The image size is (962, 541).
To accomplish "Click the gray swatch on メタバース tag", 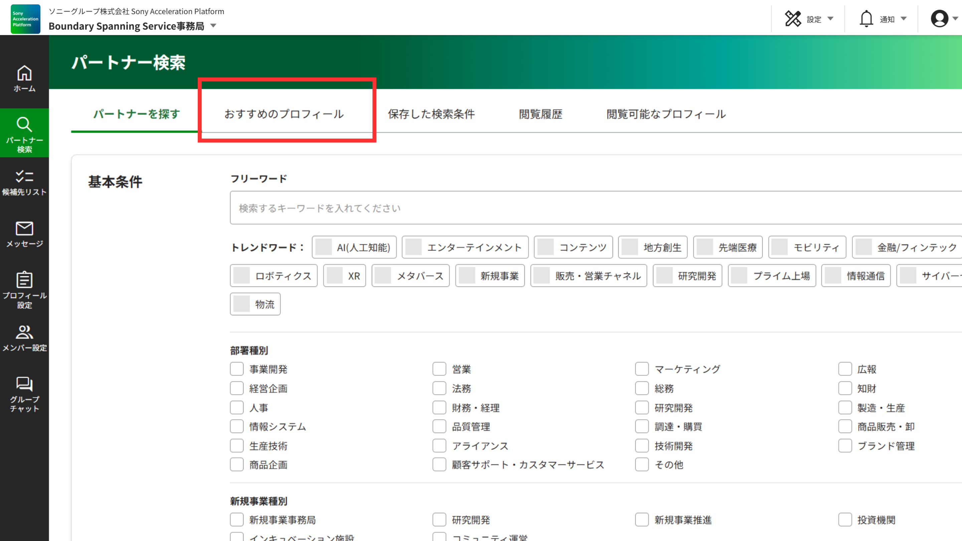I will (x=383, y=276).
